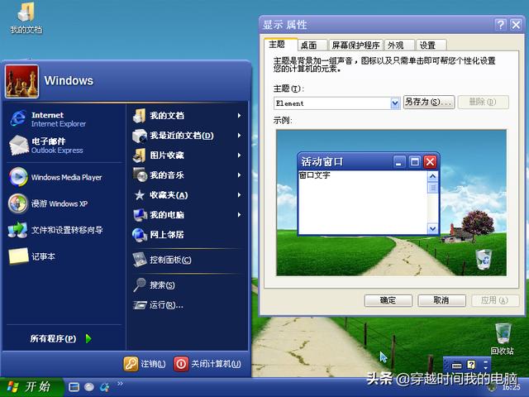This screenshot has width=529, height=397.
Task: Expand 收藏夹 submenu arrow
Action: click(x=239, y=195)
